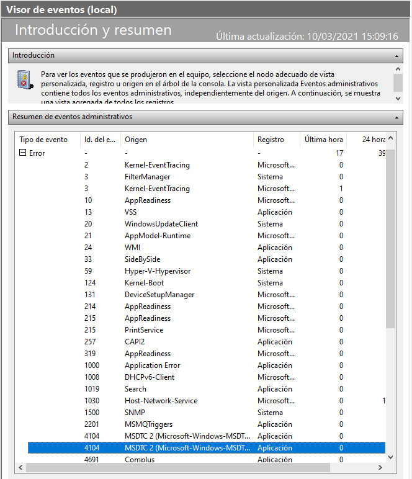Click the highlighted 4104 MSDTC 2 row

pos(207,448)
